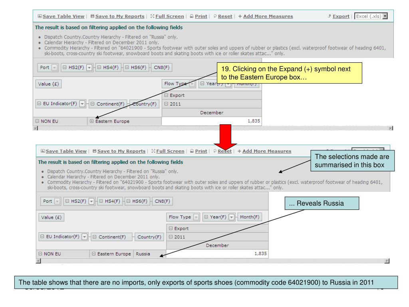Screen dimensions: 409x307
Task: Collapse NON EU minus icon in lower table
Action: click(40, 254)
